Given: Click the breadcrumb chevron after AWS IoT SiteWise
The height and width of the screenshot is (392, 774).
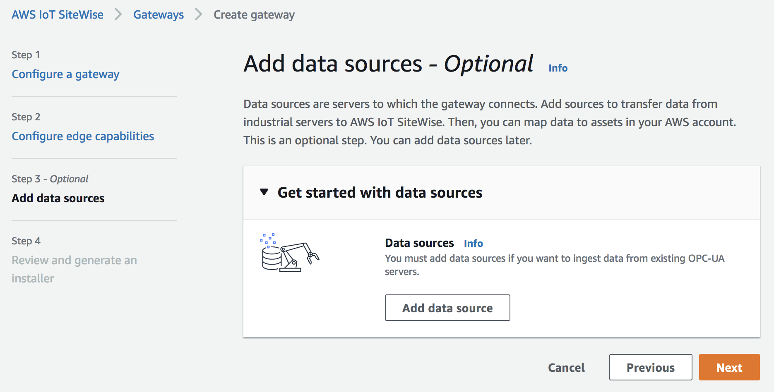Looking at the screenshot, I should coord(118,14).
